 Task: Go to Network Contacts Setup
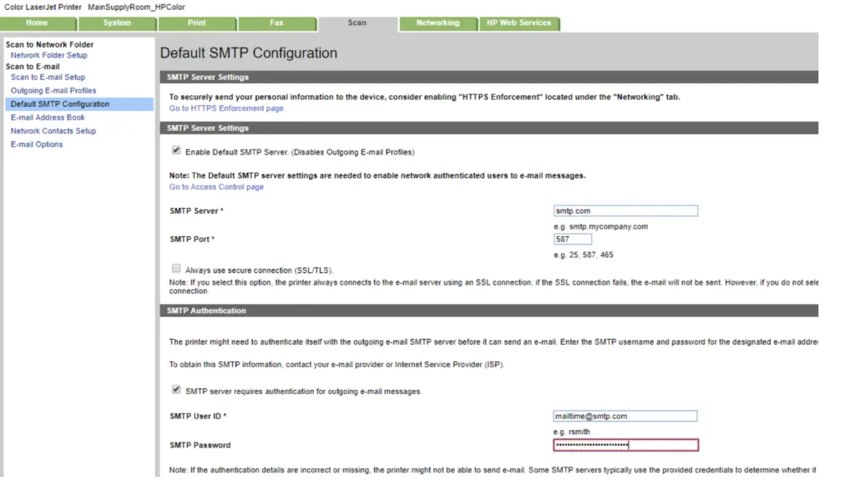[53, 130]
